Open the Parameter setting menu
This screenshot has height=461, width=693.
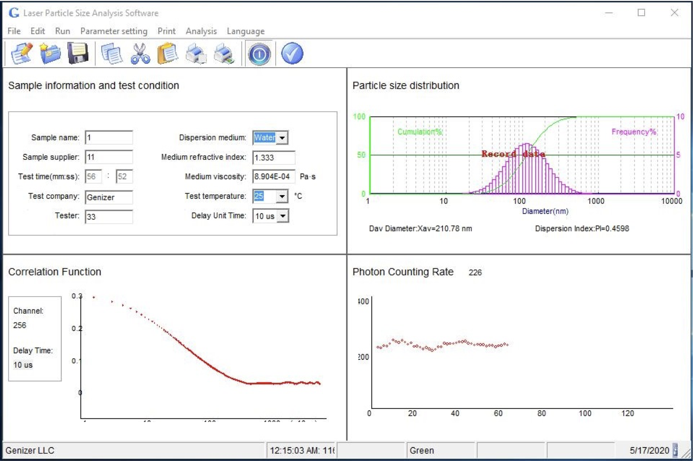(x=114, y=31)
